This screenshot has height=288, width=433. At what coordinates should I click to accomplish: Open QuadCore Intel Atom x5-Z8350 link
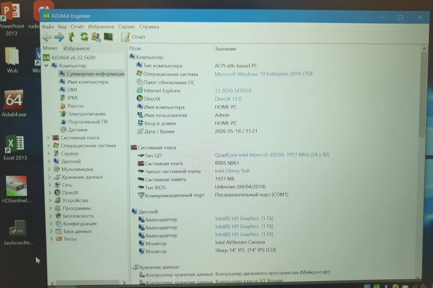[272, 155]
